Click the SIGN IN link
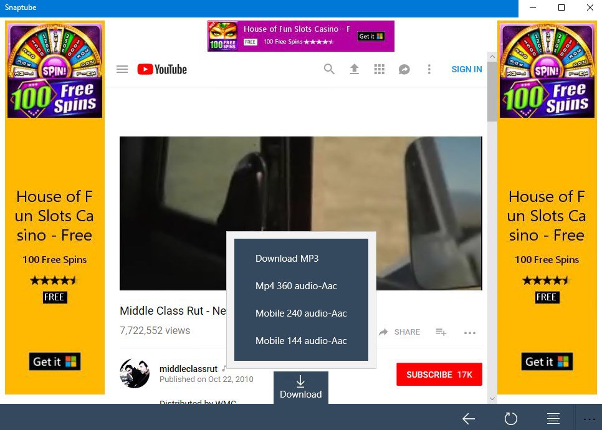 point(467,70)
